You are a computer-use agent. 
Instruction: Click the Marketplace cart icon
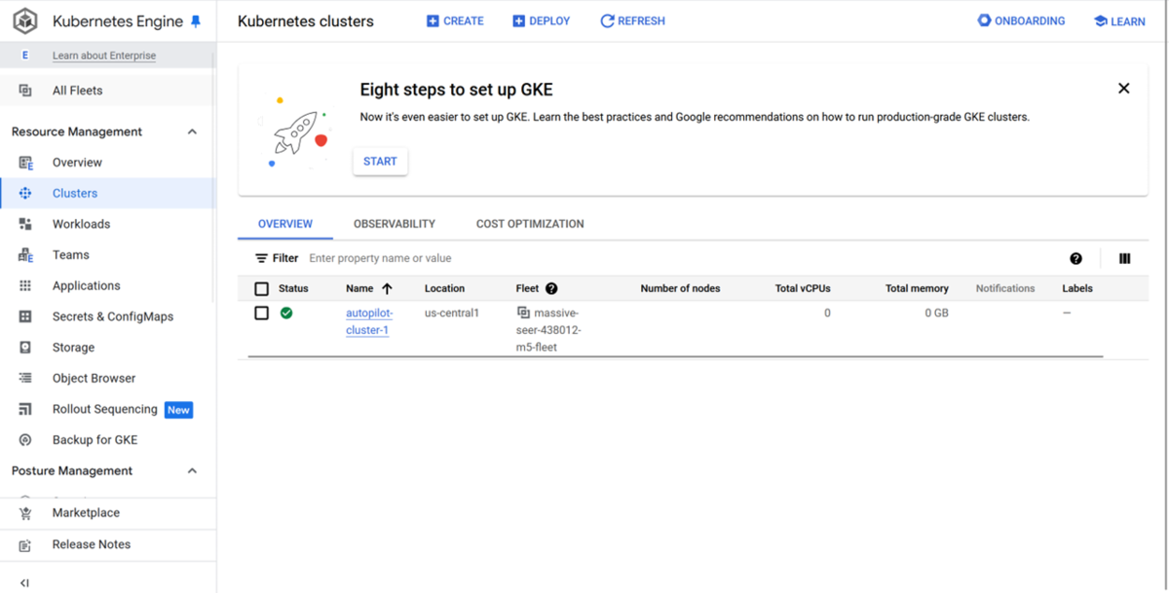click(x=25, y=513)
